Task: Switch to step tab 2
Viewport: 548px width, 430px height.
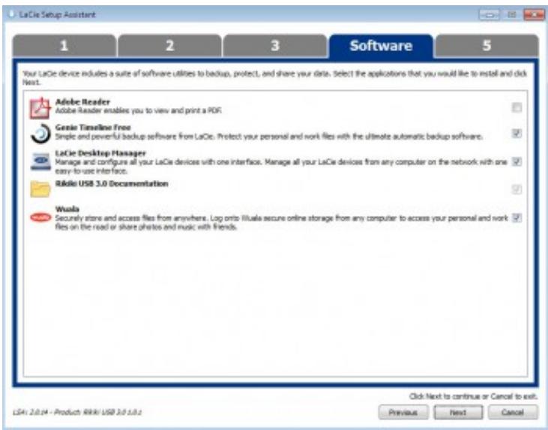Action: point(169,46)
